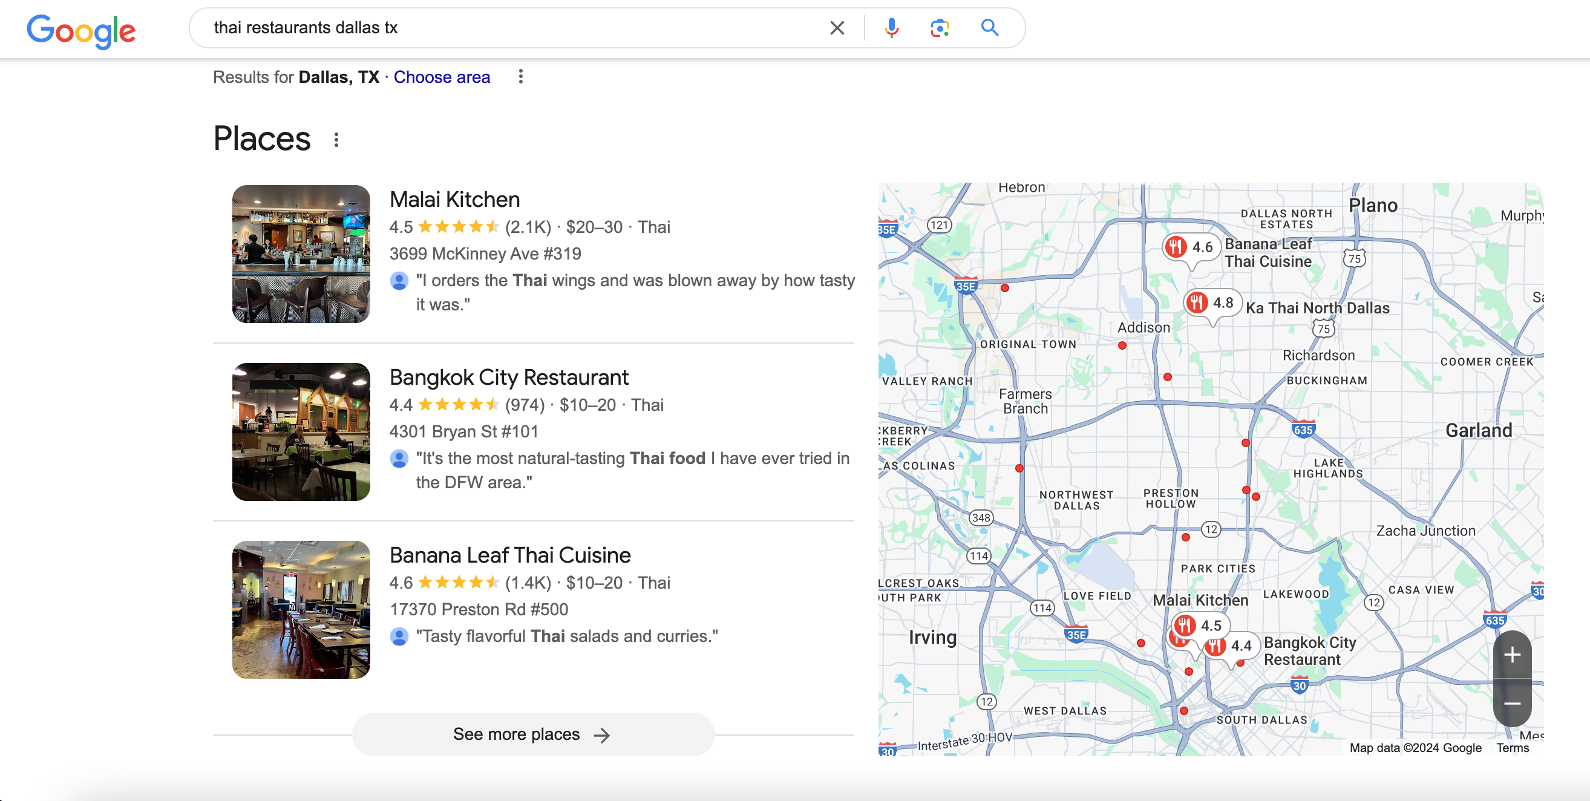Select the Banana Leaf 4.6 map pin
Viewport: 1590px width, 801px height.
click(1191, 248)
